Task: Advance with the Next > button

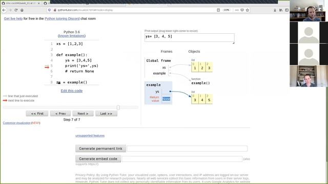Action: pyautogui.click(x=83, y=113)
